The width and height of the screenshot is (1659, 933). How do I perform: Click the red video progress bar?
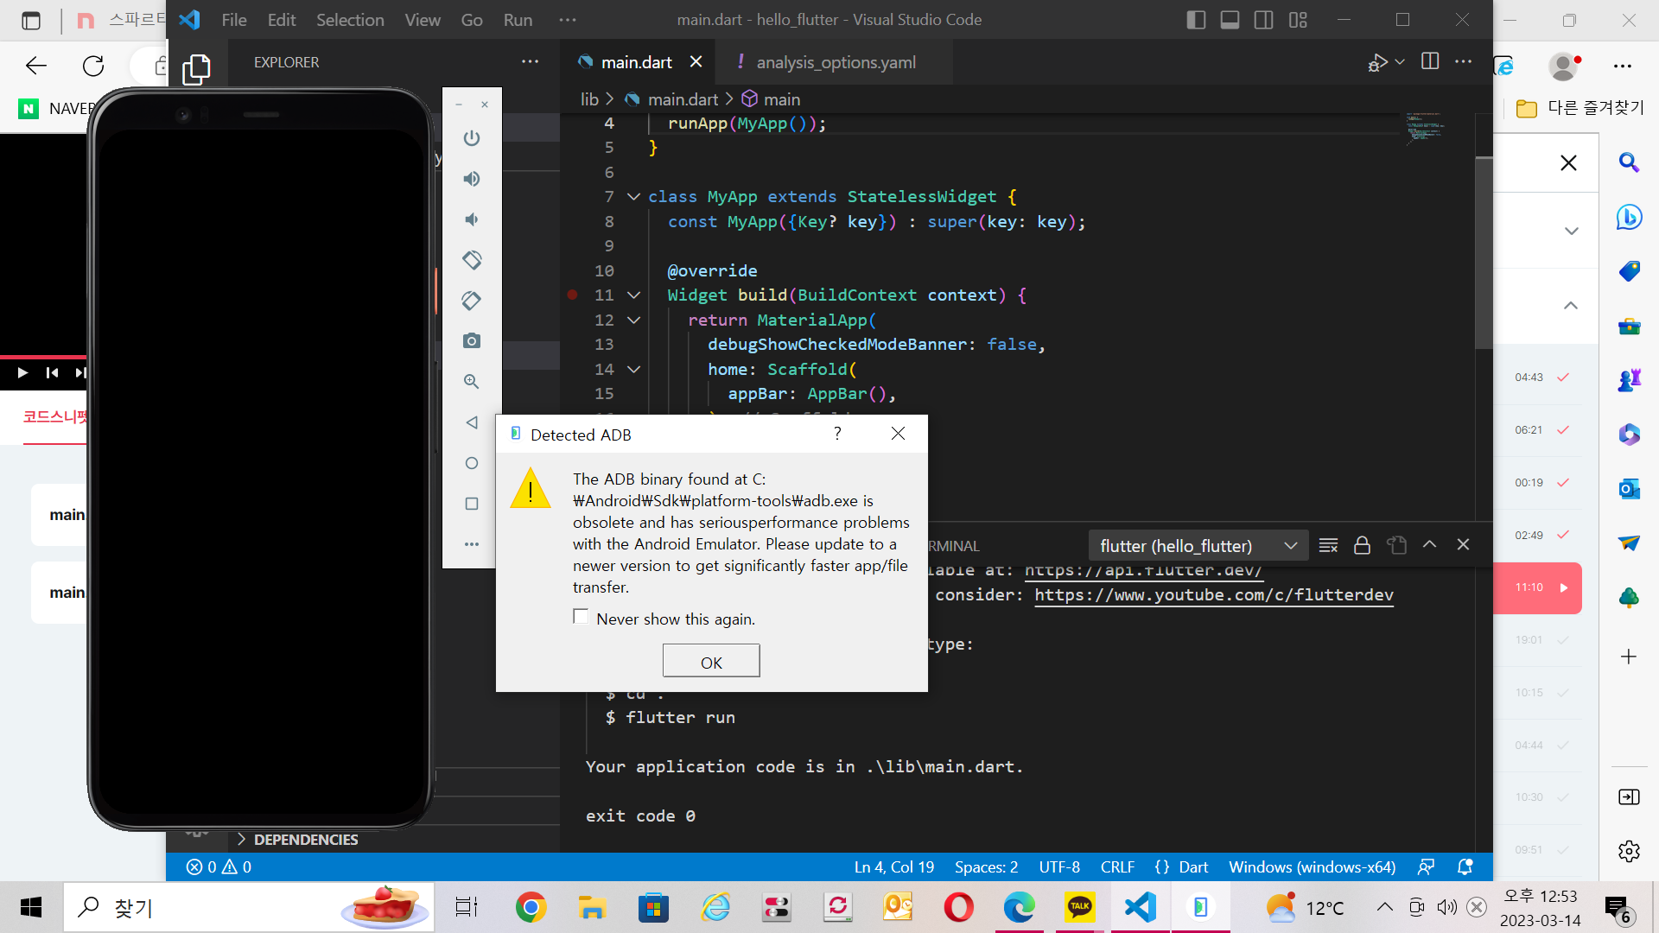click(x=43, y=357)
